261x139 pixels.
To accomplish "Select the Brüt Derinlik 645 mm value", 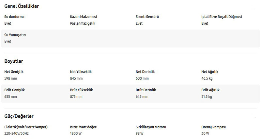I will point(142,96).
